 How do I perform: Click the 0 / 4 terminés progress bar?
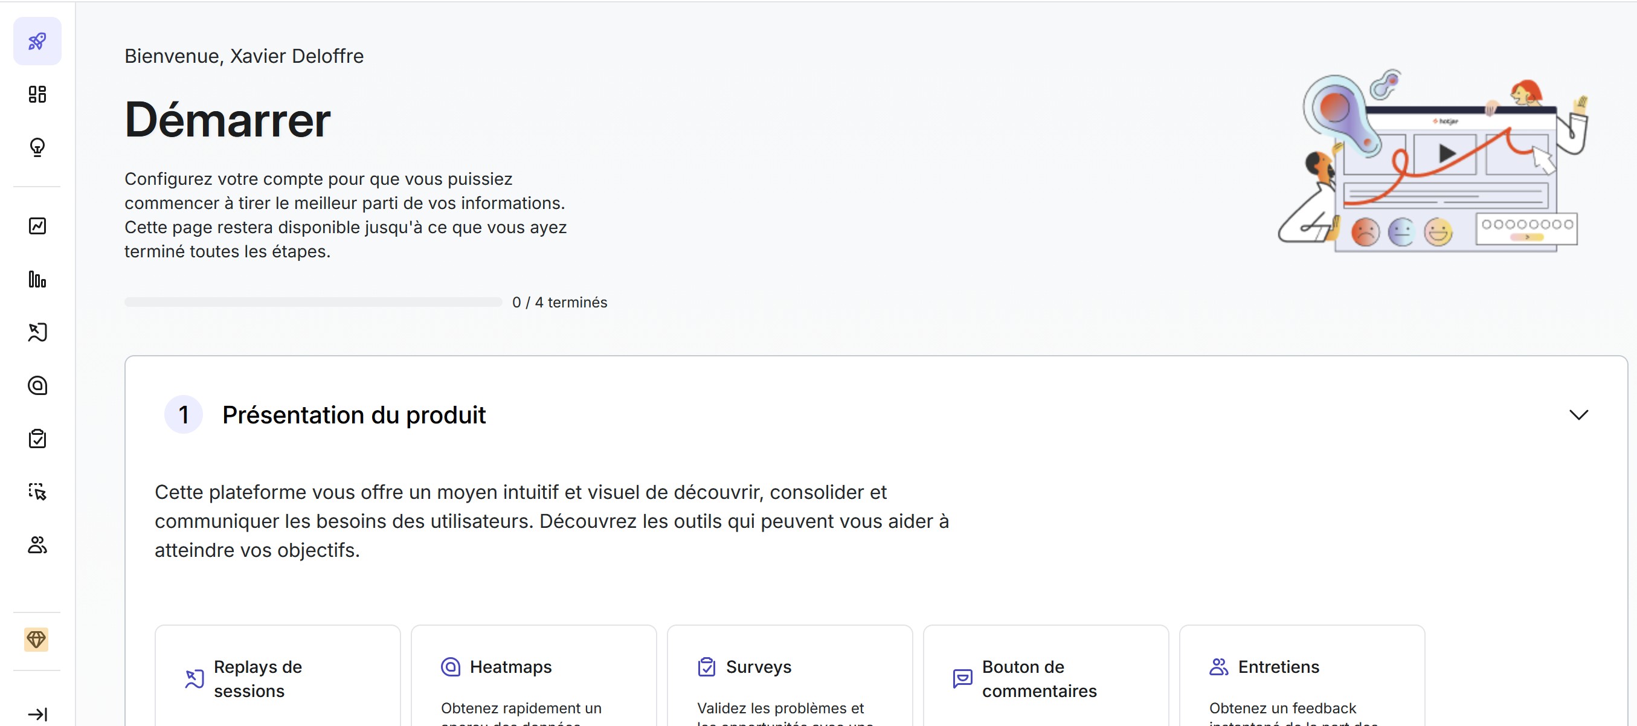(x=313, y=303)
